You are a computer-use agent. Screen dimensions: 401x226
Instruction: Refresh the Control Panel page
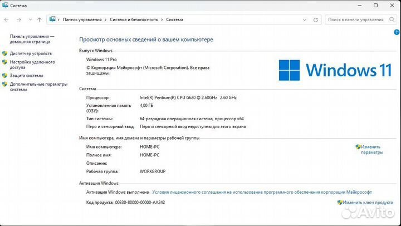click(316, 19)
